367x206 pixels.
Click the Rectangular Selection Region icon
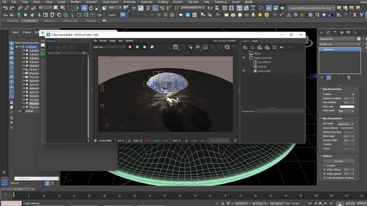pyautogui.click(x=69, y=8)
